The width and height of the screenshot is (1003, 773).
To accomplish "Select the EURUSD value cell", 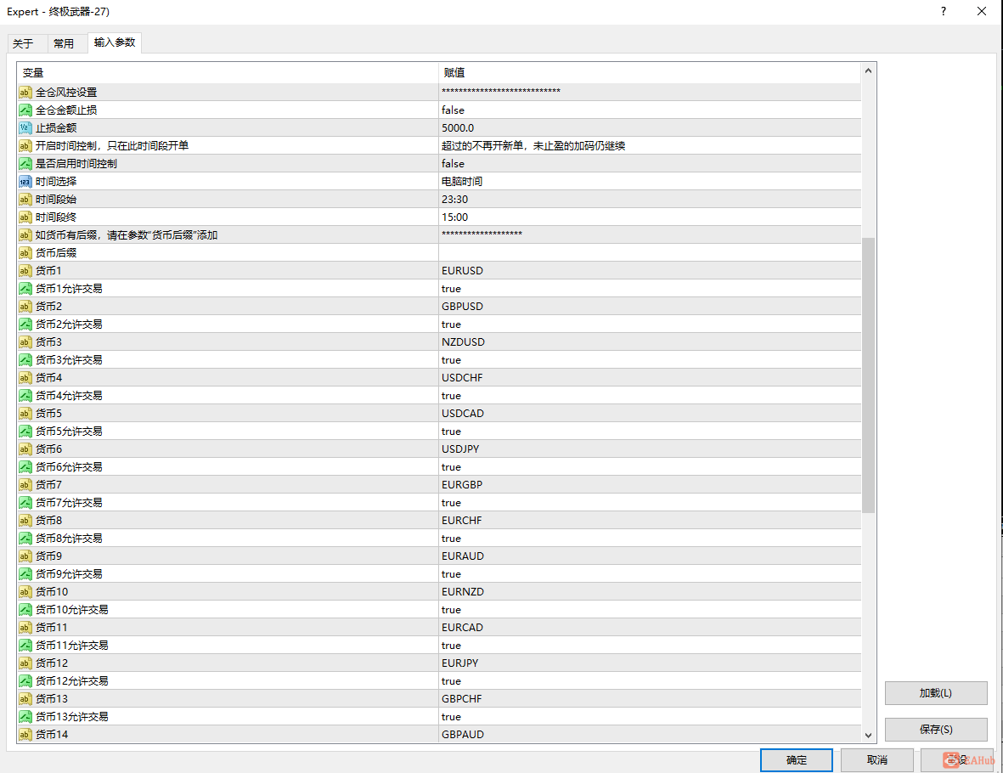I will [x=650, y=271].
